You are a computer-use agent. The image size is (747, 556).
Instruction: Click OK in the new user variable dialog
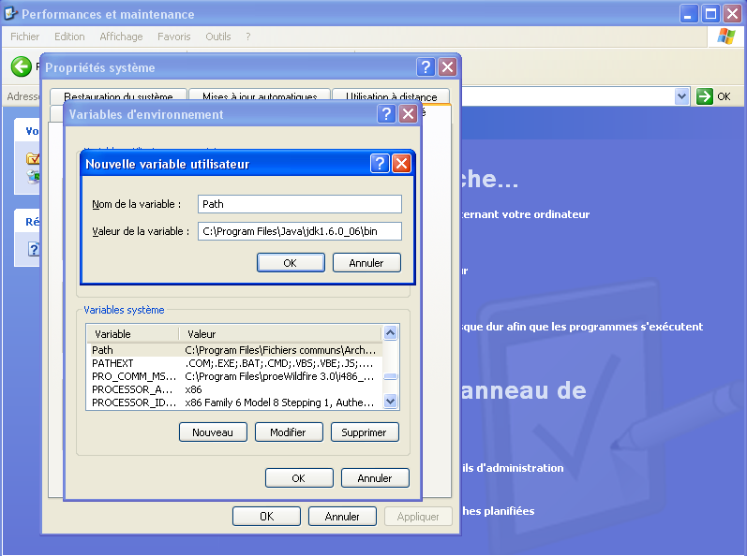click(x=290, y=263)
